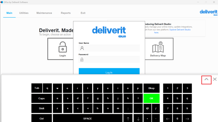Tap the c key
The height and width of the screenshot is (122, 218).
(x=78, y=108)
